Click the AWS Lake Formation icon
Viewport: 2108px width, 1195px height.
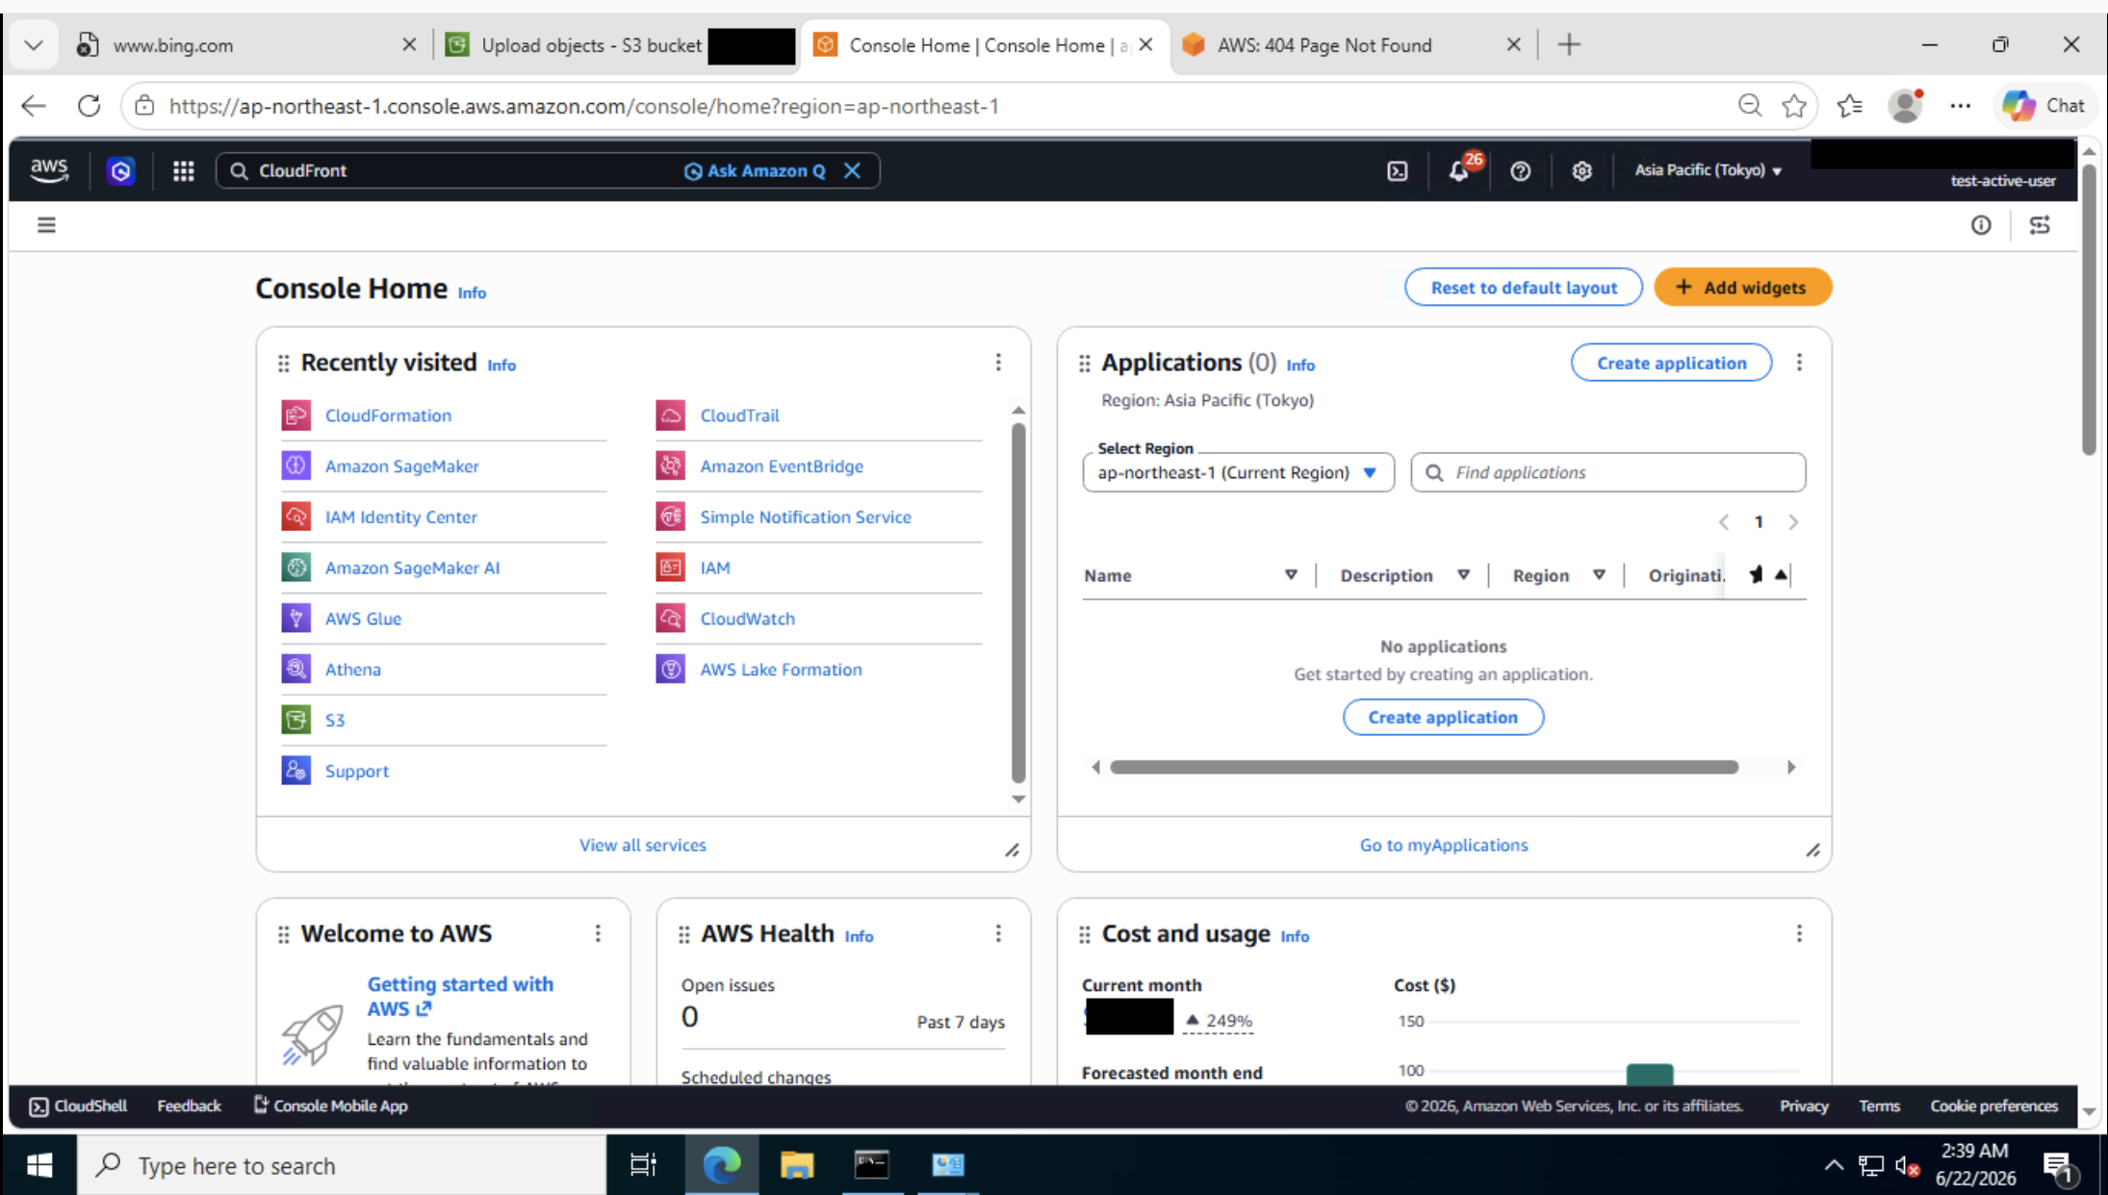tap(670, 669)
